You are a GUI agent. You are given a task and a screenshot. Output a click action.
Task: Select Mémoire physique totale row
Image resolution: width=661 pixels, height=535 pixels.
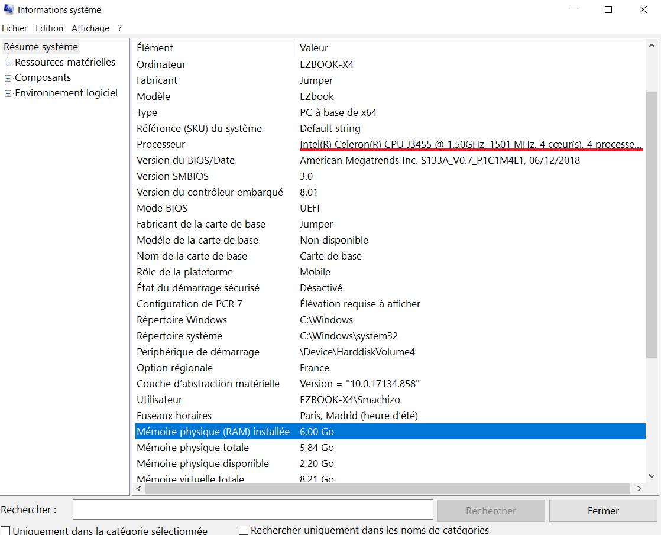point(390,448)
